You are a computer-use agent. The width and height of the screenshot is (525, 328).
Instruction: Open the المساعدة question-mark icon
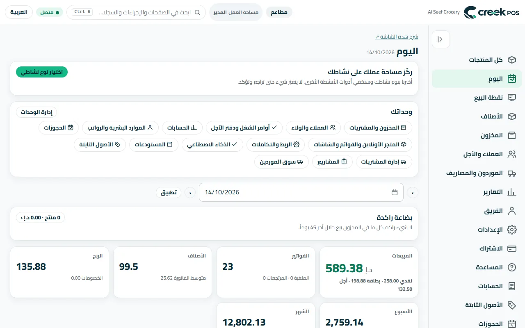pyautogui.click(x=511, y=267)
